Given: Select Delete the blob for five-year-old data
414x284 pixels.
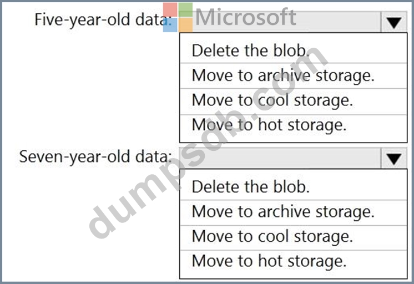Looking at the screenshot, I should (251, 50).
